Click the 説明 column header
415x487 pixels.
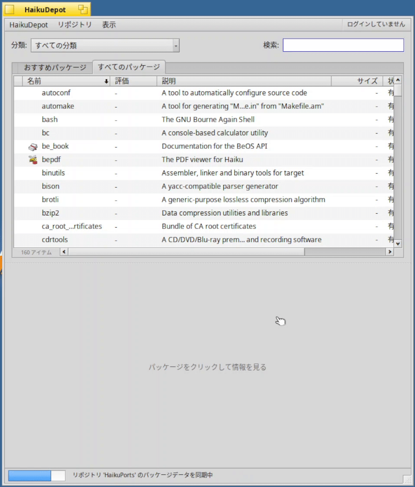coord(244,81)
